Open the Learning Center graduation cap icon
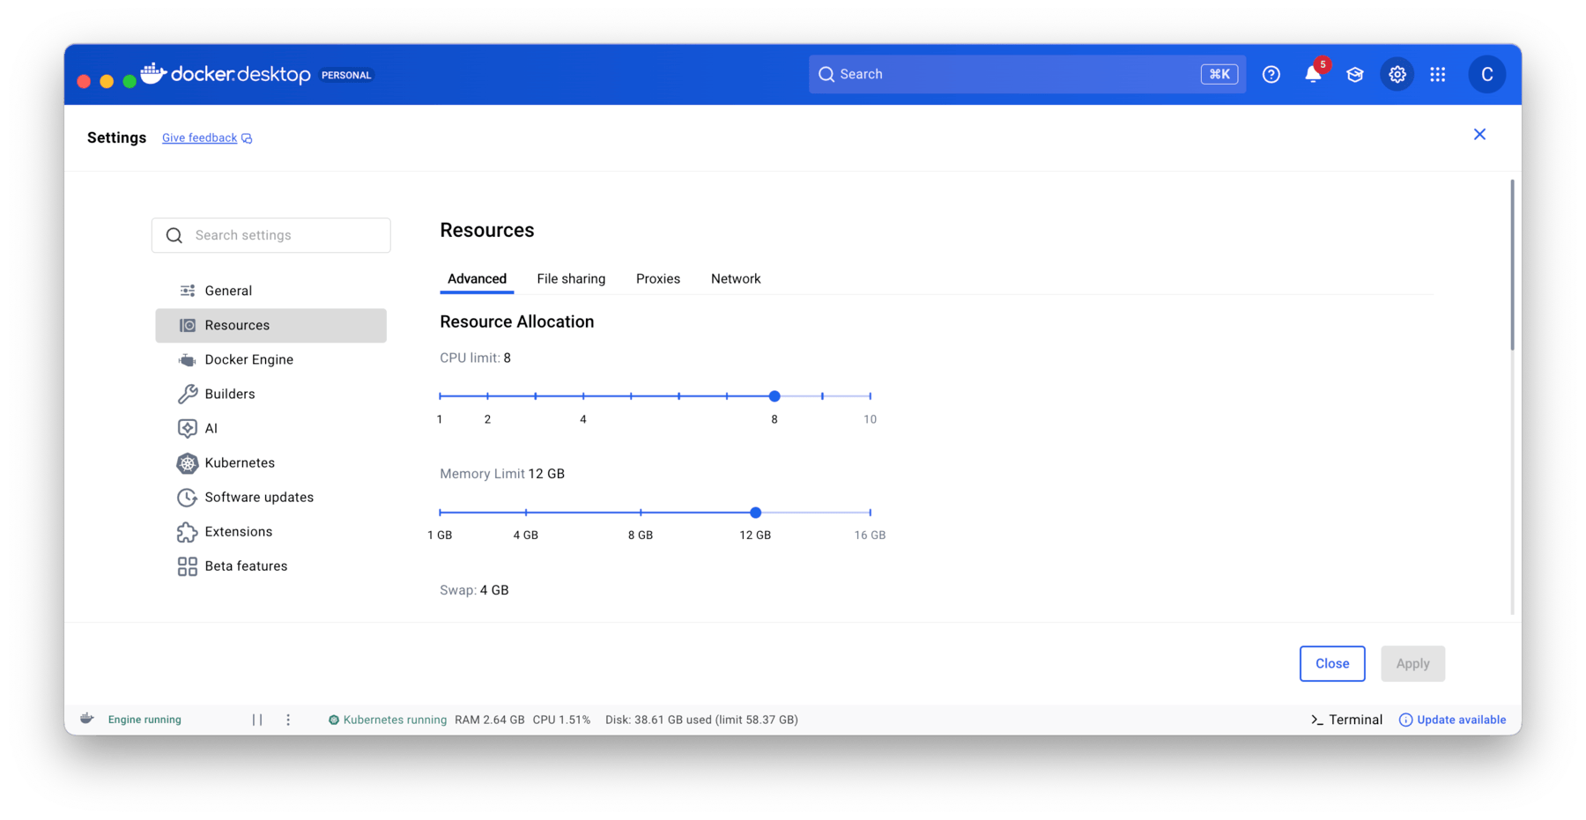This screenshot has height=820, width=1586. pyautogui.click(x=1354, y=74)
